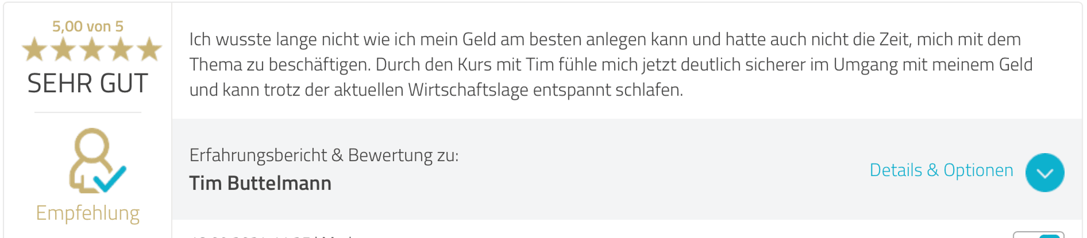Screen dimensions: 1087x238
Task: Click the Erfahrungsbericht & Bewertung zu label
Action: tap(324, 155)
